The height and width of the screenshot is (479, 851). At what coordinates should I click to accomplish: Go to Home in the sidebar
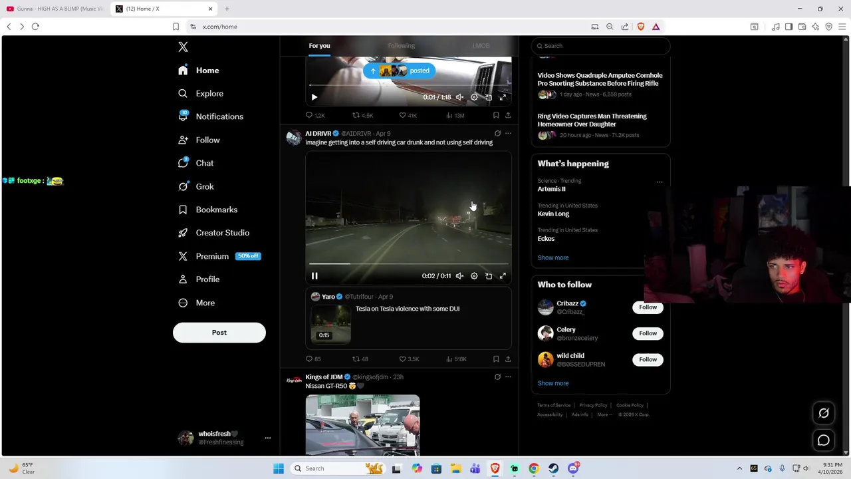[199, 71]
